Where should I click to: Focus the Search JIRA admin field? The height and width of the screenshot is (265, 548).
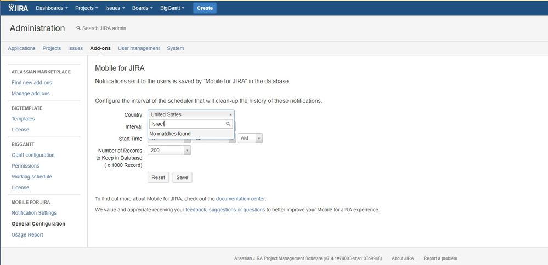(104, 28)
